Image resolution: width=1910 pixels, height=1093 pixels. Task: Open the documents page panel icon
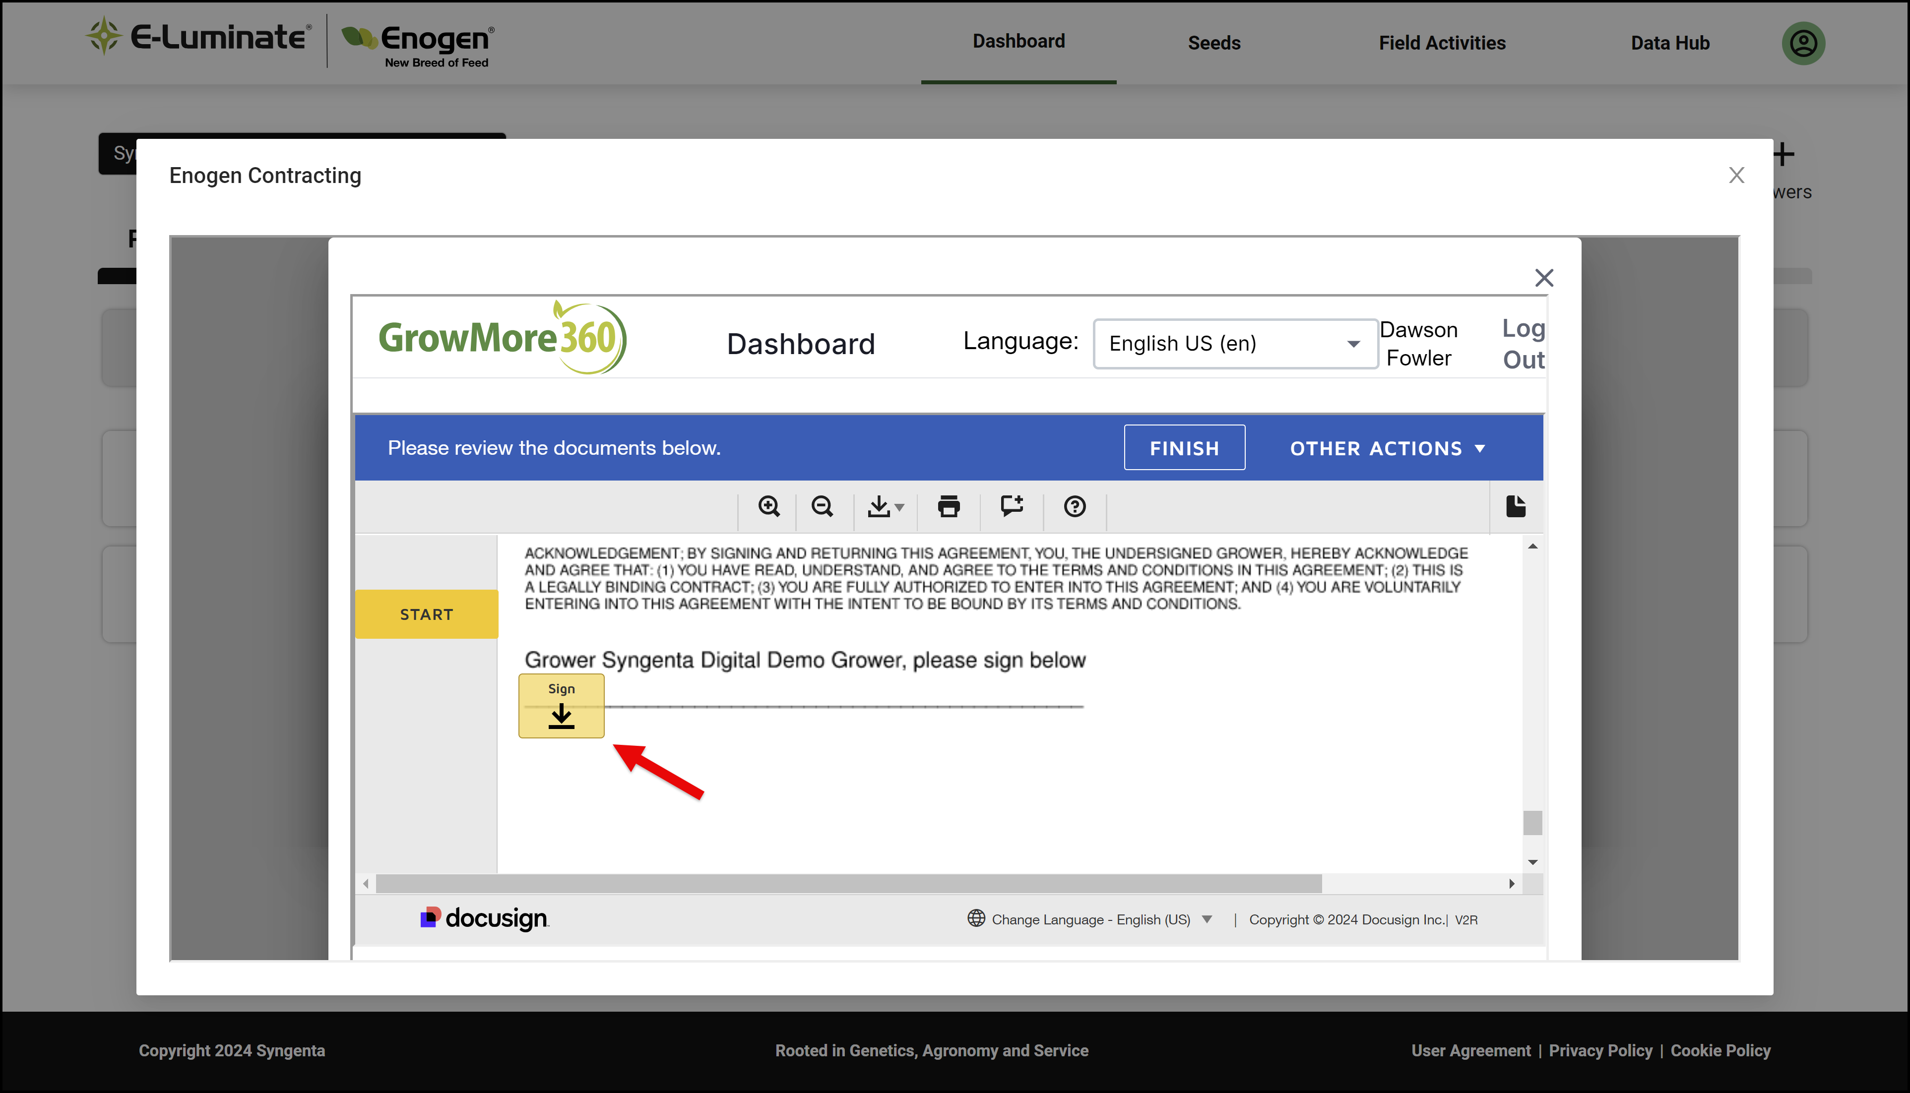pyautogui.click(x=1516, y=507)
